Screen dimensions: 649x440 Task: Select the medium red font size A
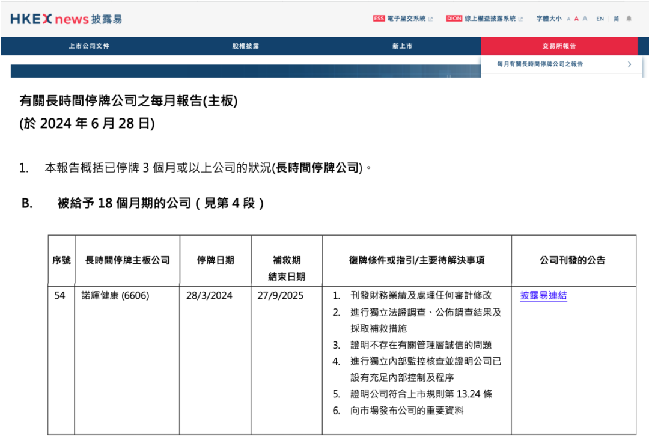(x=576, y=19)
